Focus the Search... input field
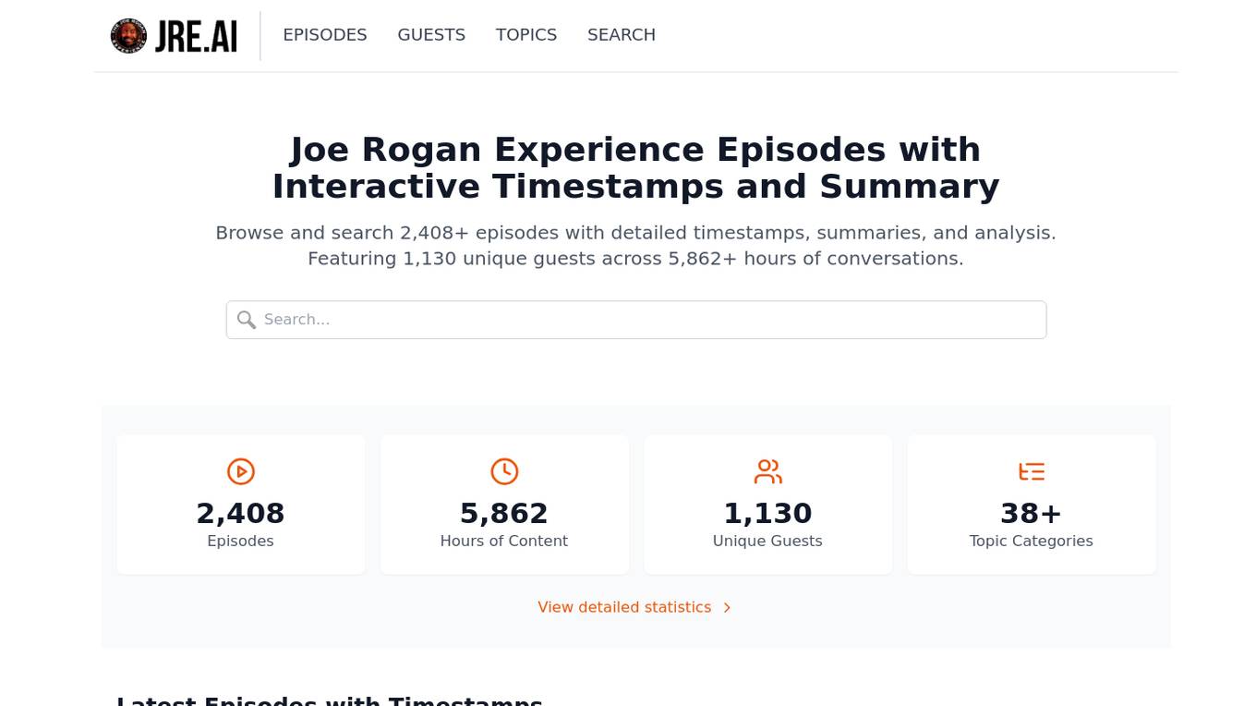This screenshot has width=1256, height=706. coord(636,320)
